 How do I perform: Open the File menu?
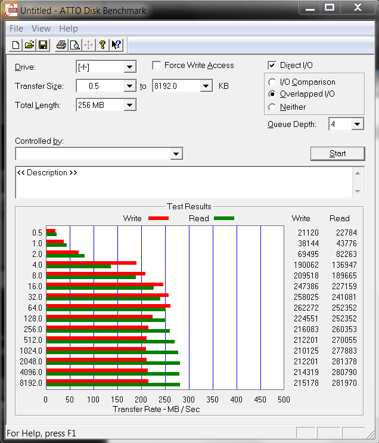pos(16,29)
